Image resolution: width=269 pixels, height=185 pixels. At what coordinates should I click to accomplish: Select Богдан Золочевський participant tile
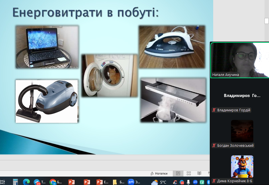[x=242, y=131]
